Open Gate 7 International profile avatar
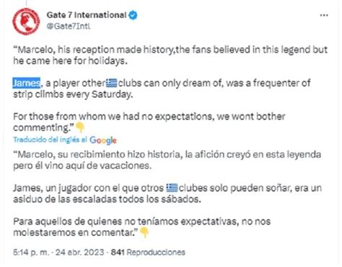The width and height of the screenshot is (342, 267). tap(26, 22)
